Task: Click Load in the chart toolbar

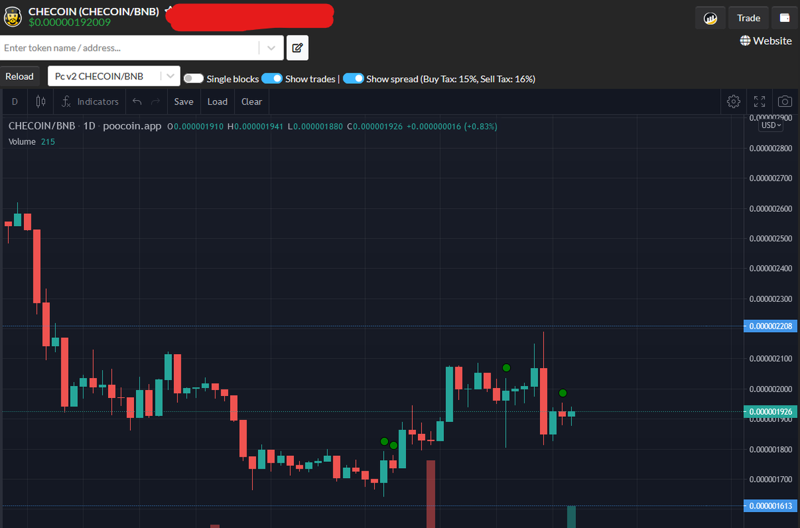Action: coord(217,101)
